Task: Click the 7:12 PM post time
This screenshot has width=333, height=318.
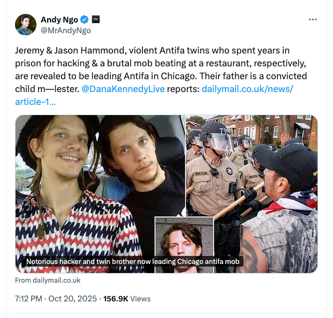Action: click(x=28, y=299)
